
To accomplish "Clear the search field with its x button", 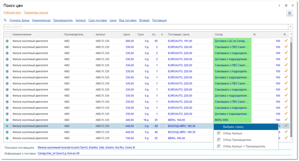I will tap(291, 27).
